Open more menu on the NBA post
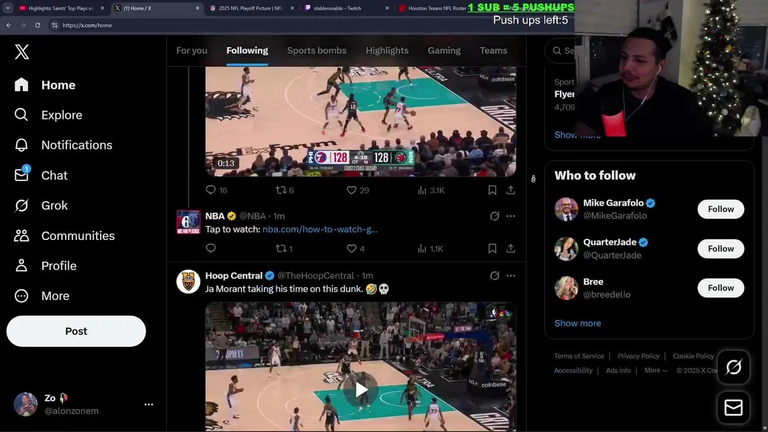This screenshot has height=432, width=768. (x=511, y=216)
